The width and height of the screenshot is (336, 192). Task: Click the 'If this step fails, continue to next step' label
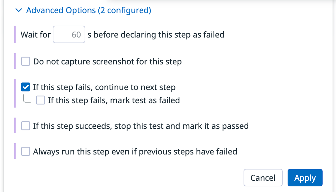[x=104, y=87]
